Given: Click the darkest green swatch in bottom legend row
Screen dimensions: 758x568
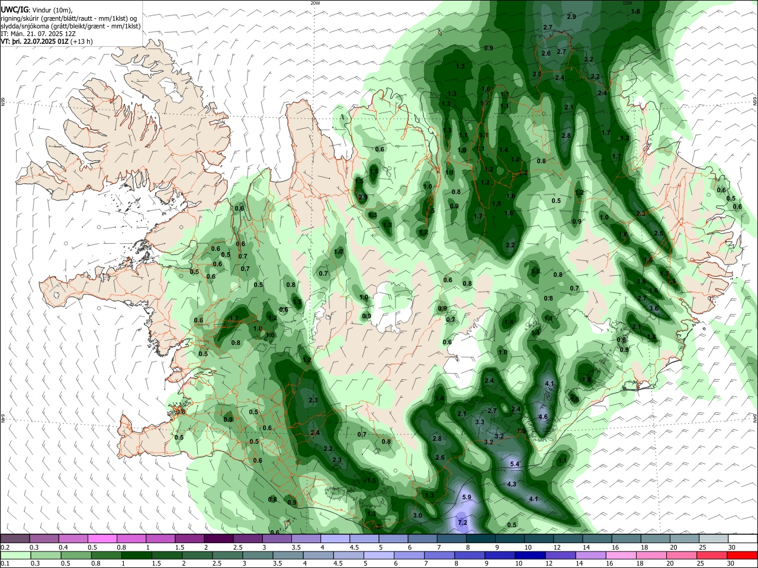Looking at the screenshot, I should (137, 555).
